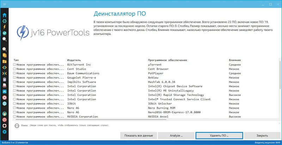Open the lifebuoy help sidebar icon
This screenshot has width=282, height=145.
tap(5, 126)
